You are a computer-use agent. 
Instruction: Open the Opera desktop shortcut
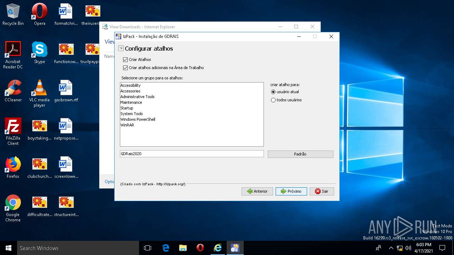click(x=40, y=15)
